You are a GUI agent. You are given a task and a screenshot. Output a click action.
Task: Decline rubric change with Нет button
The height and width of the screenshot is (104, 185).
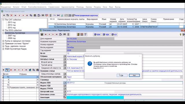[x=134, y=75]
